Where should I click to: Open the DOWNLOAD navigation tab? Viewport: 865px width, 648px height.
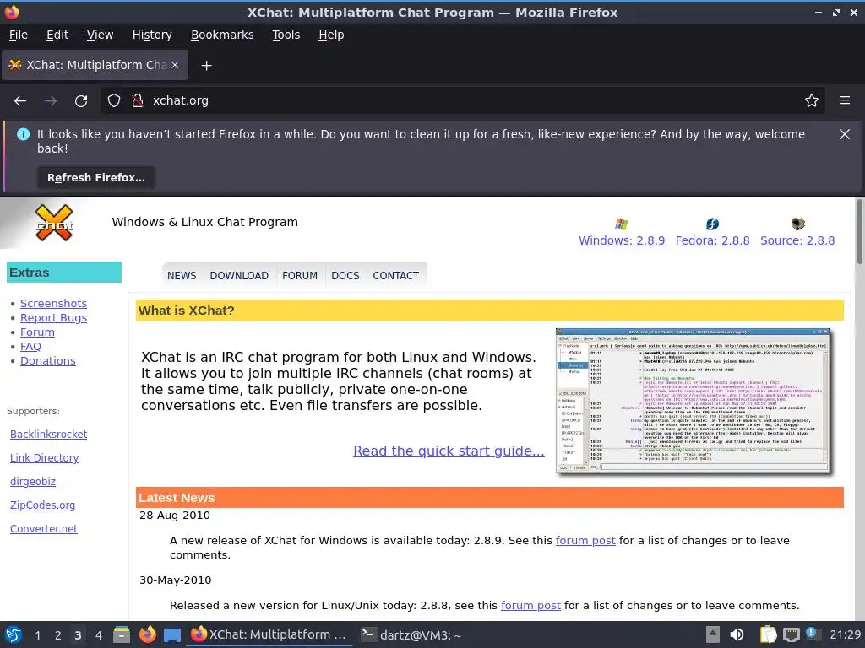239,276
